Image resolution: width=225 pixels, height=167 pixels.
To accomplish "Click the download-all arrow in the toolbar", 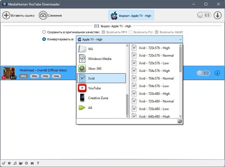I will point(218,15).
